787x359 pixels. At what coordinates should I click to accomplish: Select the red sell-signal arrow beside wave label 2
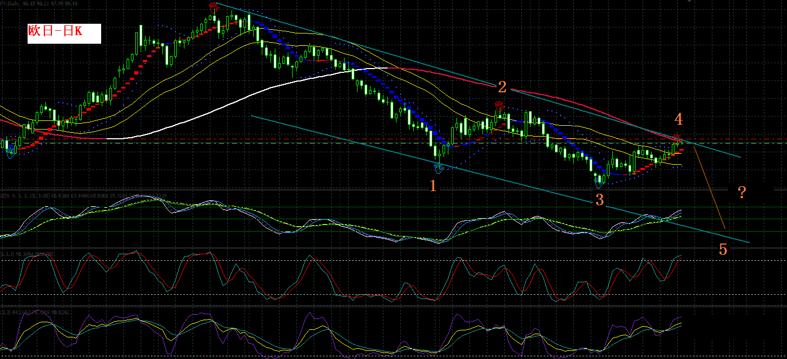(x=499, y=106)
